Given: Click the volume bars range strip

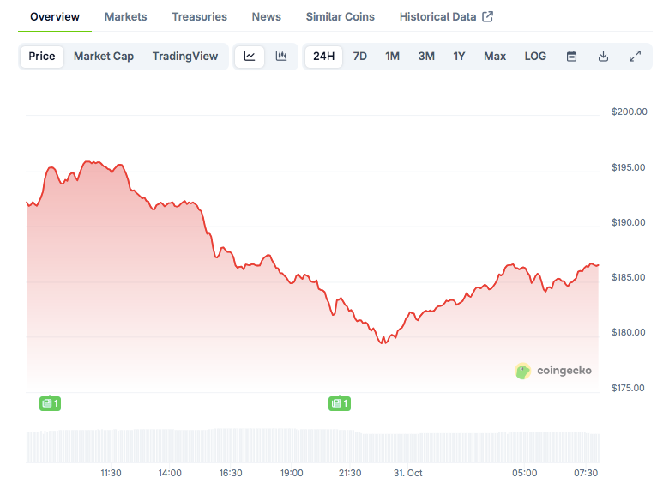Looking at the screenshot, I should tap(313, 446).
